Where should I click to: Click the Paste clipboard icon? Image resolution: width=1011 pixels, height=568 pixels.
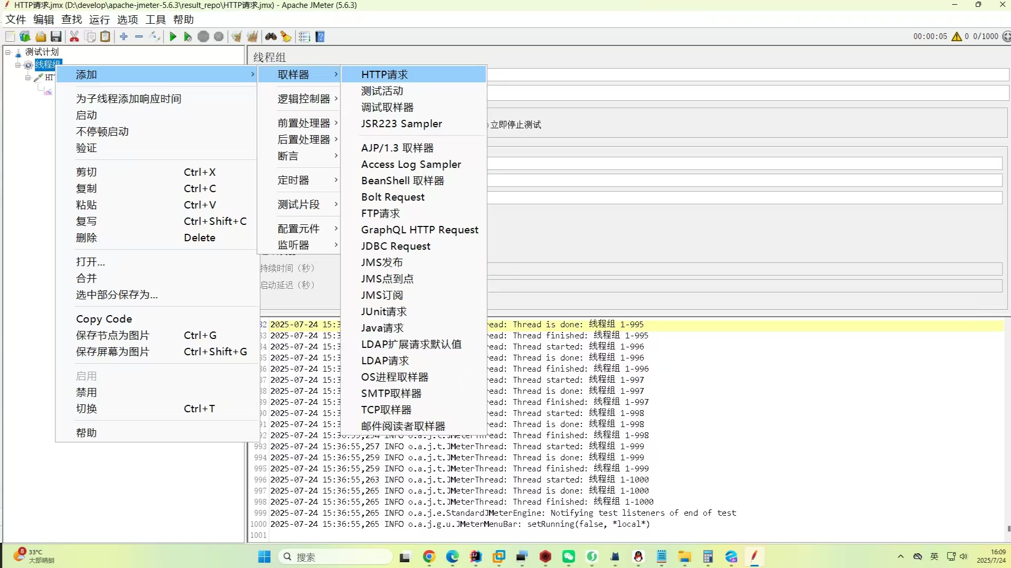click(x=106, y=36)
